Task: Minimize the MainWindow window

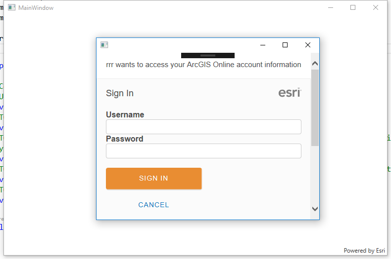Action: tap(330, 7)
